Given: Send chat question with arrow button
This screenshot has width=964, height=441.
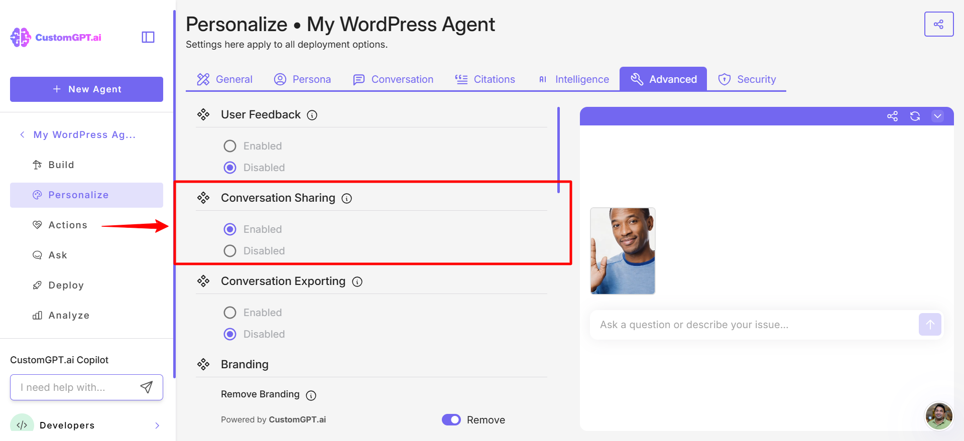Looking at the screenshot, I should click(x=930, y=325).
